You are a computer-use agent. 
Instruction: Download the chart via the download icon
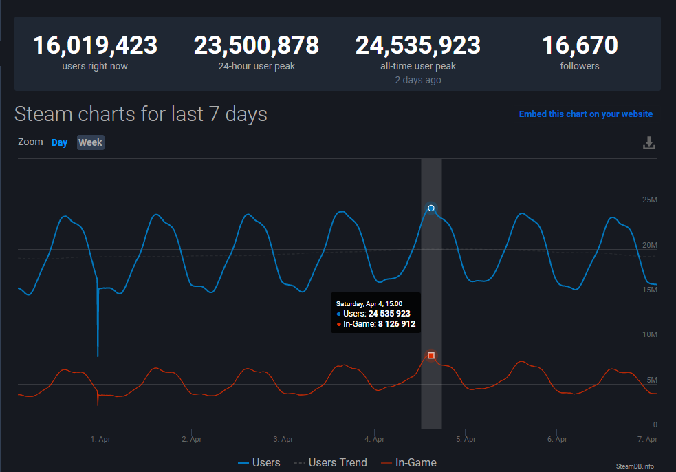(649, 143)
